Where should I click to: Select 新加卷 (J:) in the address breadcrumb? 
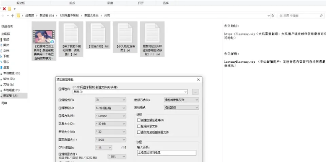[47, 16]
